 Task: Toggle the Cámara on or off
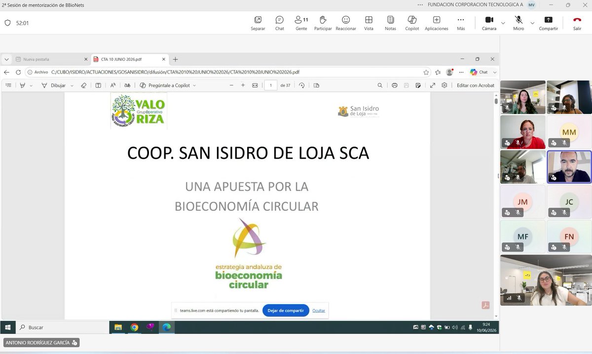[x=489, y=23]
